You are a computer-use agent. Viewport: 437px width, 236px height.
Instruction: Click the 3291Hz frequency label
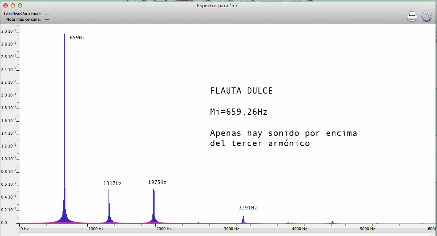[x=248, y=208]
